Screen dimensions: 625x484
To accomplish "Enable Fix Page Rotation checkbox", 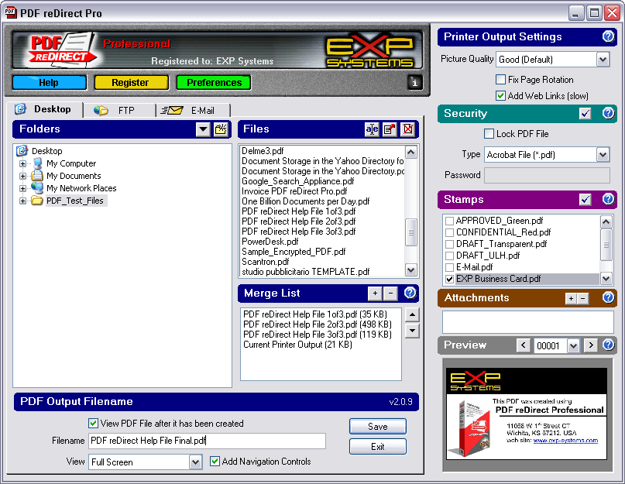I will [500, 79].
